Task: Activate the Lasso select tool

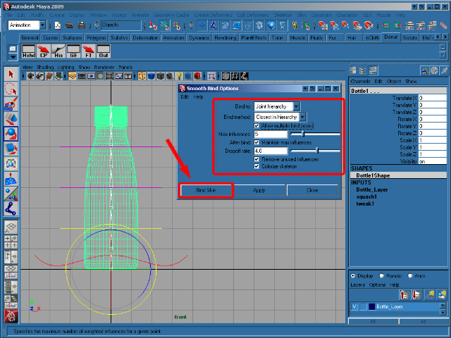Action: click(x=11, y=89)
